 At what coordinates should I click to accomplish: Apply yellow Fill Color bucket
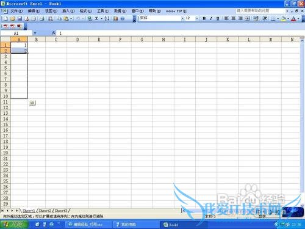click(x=284, y=18)
